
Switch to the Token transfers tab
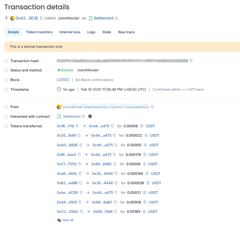(x=39, y=32)
